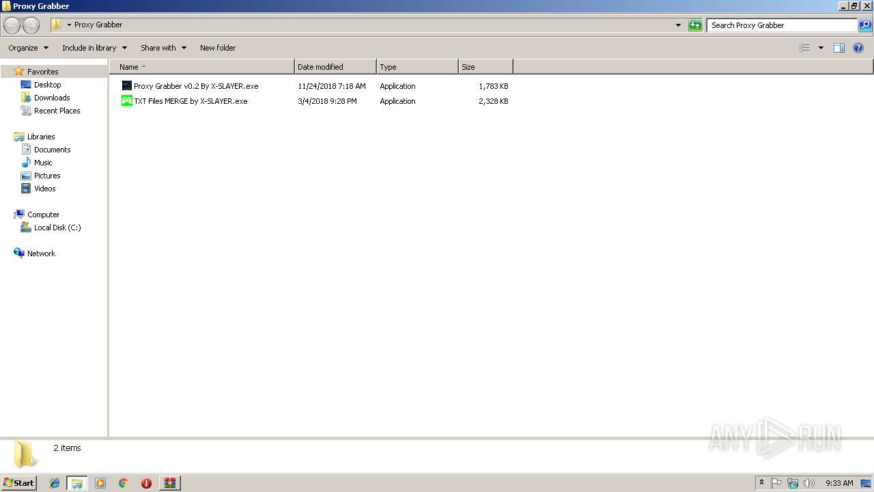
Task: Select Music library
Action: pyautogui.click(x=43, y=163)
